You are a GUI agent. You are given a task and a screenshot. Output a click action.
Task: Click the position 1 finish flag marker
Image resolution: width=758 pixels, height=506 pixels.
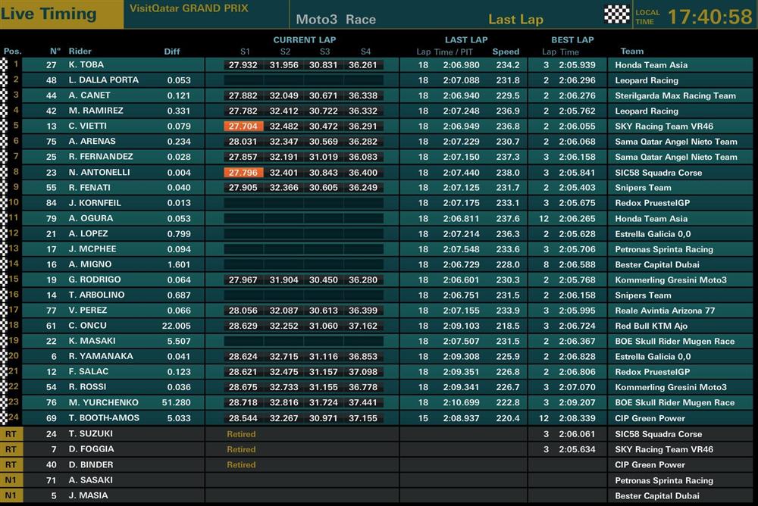coord(5,64)
